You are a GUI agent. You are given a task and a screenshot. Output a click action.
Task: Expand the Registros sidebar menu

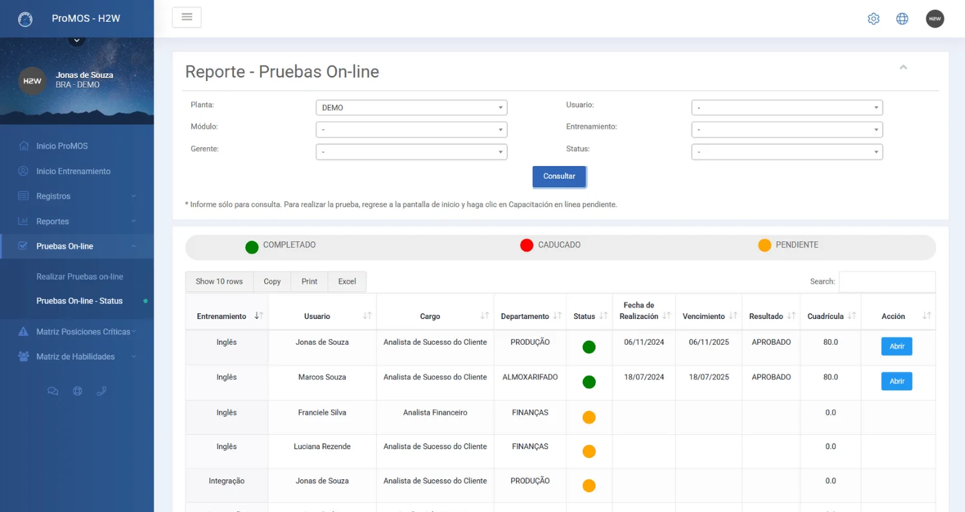77,196
